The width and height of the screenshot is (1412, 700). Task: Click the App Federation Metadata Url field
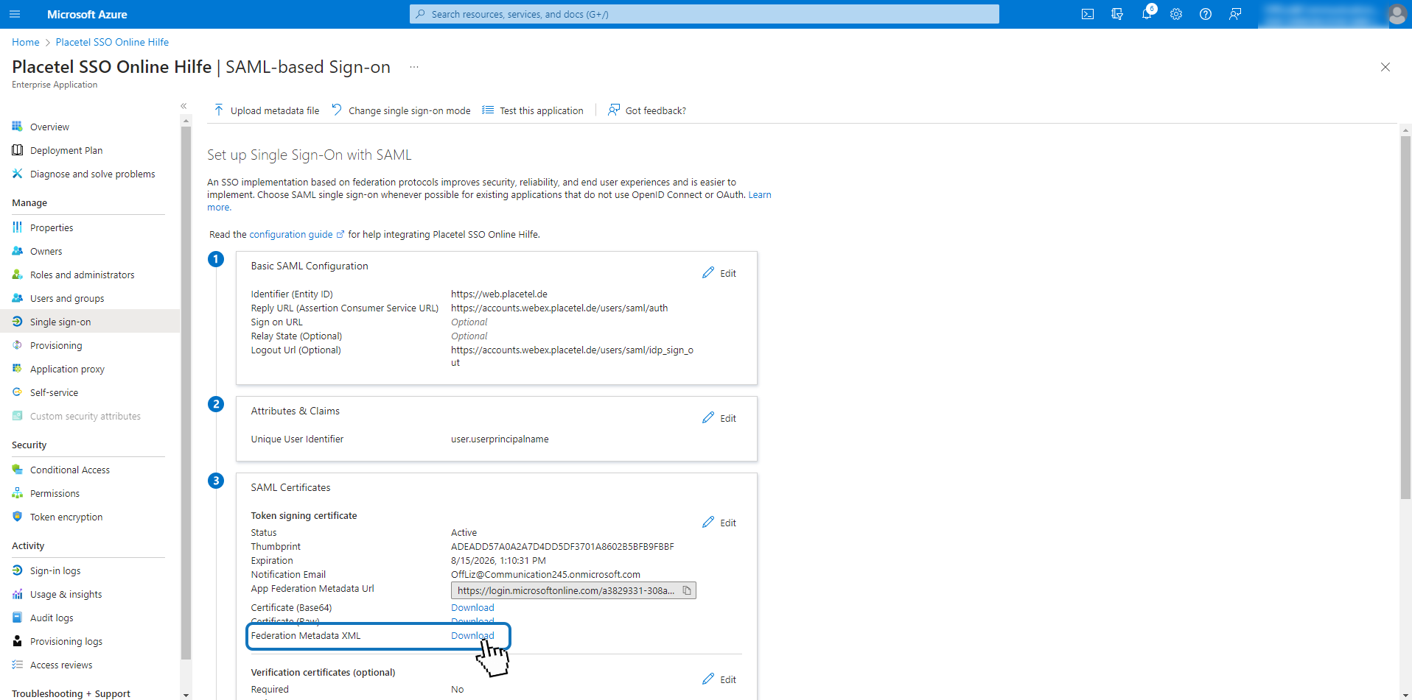pos(573,590)
